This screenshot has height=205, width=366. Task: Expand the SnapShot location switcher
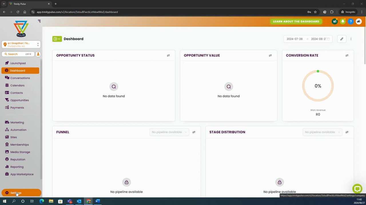click(21, 44)
